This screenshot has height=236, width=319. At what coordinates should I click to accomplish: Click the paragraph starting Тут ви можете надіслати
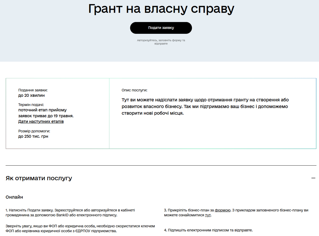pyautogui.click(x=205, y=106)
